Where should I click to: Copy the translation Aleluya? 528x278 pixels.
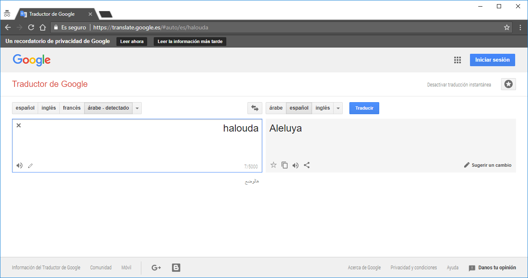click(x=285, y=165)
